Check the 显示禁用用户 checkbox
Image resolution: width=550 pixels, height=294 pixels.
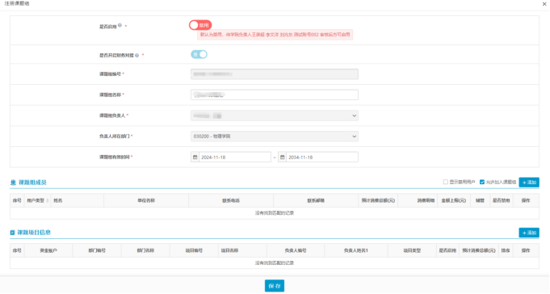click(446, 182)
